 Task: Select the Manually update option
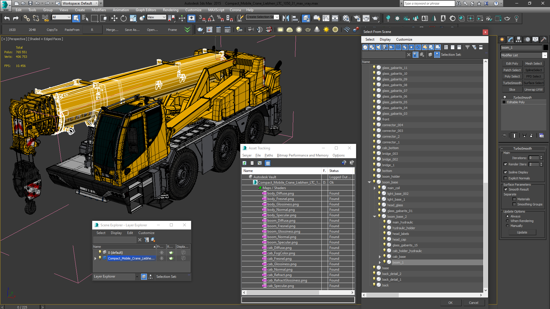pos(508,226)
